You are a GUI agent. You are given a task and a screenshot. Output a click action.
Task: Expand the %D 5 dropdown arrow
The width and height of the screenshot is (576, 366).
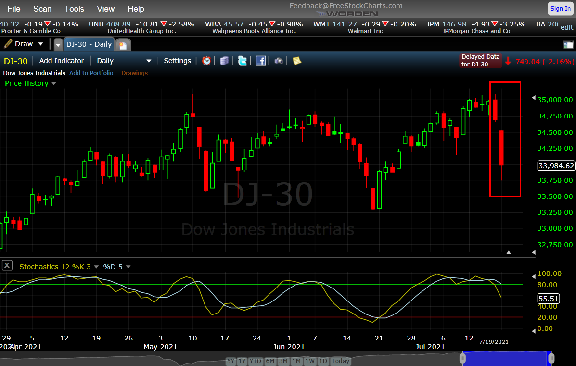click(x=128, y=267)
